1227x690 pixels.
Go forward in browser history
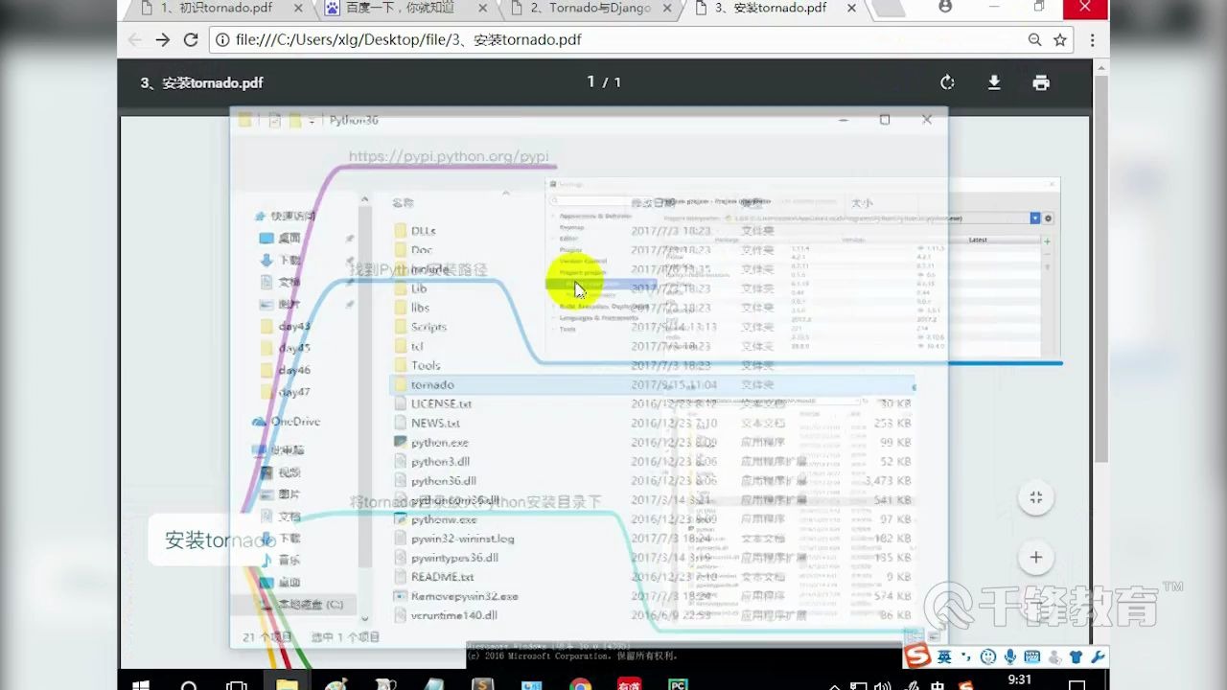(162, 40)
